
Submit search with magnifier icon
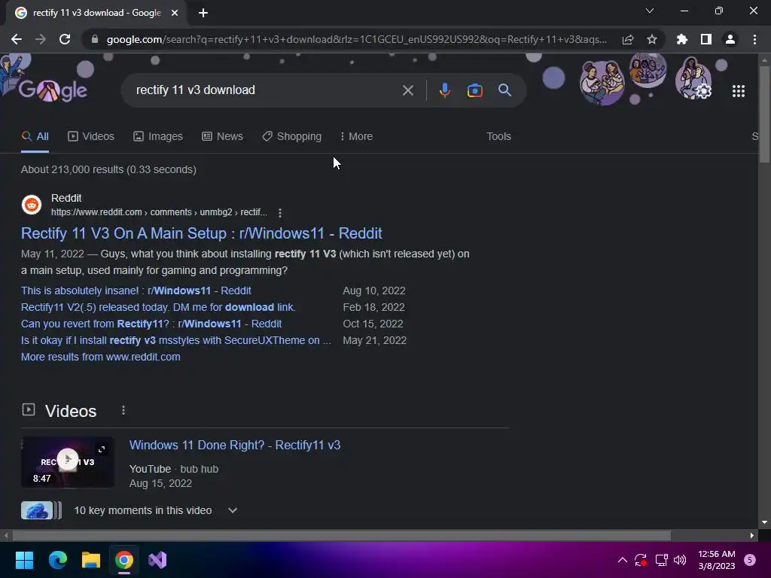[505, 90]
